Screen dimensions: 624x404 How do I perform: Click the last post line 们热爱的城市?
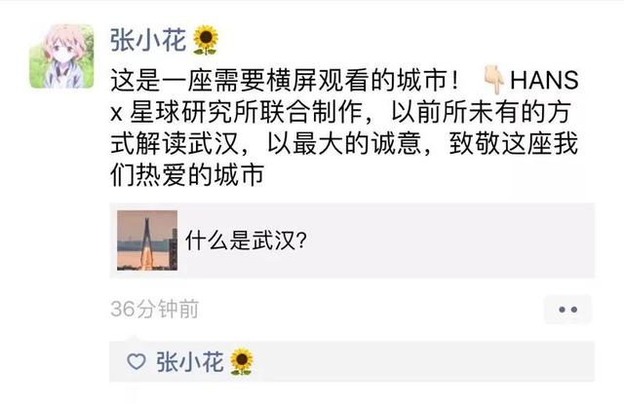click(x=187, y=174)
